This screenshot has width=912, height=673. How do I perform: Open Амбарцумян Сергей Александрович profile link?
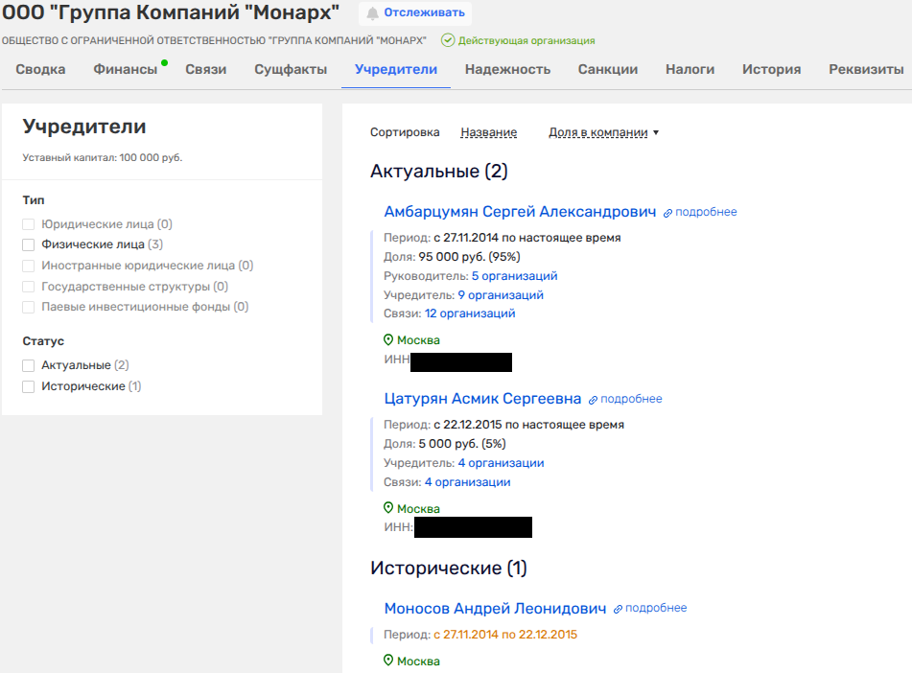(520, 212)
